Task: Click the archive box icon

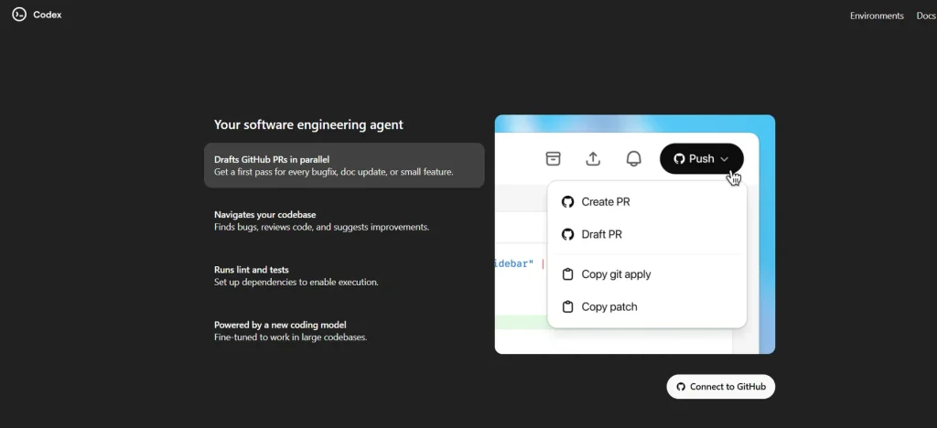Action: pos(554,159)
